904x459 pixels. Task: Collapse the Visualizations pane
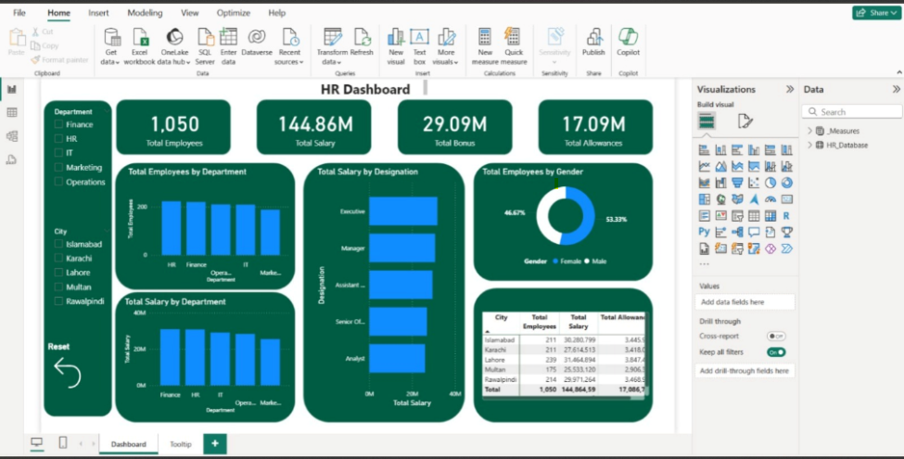click(790, 89)
